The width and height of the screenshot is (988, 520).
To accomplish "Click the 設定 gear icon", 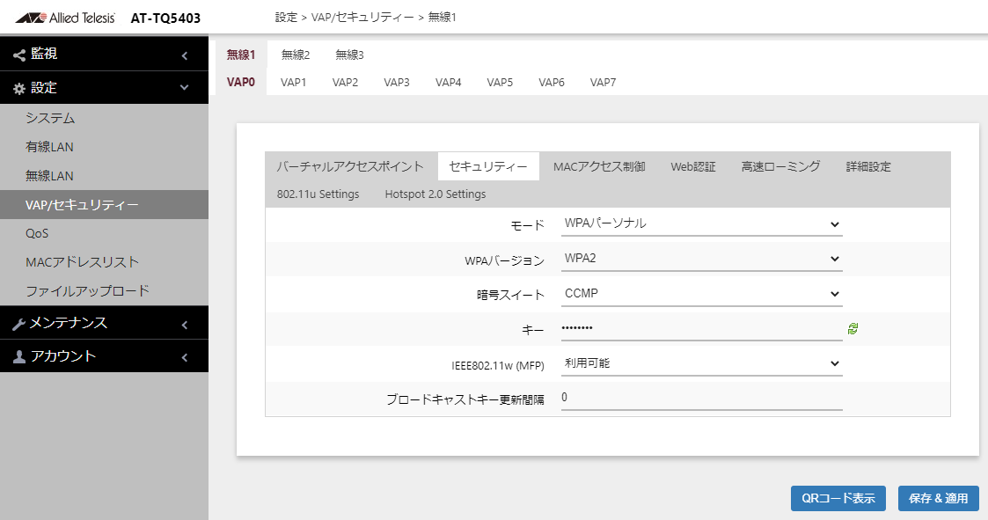I will point(18,88).
